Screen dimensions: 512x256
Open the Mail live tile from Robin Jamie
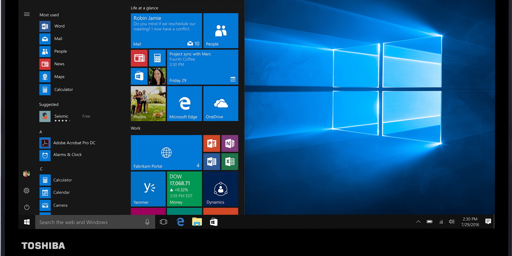tap(166, 31)
